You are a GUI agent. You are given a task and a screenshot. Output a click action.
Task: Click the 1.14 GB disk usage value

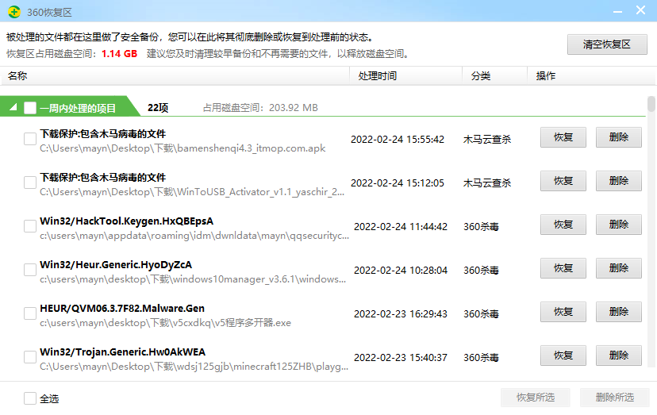[119, 54]
